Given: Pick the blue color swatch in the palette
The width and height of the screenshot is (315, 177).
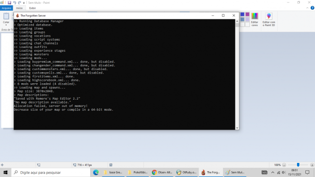Looking at the screenshot, I should coord(242,14).
